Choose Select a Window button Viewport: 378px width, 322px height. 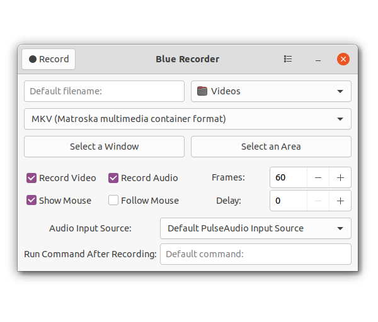[x=104, y=147]
